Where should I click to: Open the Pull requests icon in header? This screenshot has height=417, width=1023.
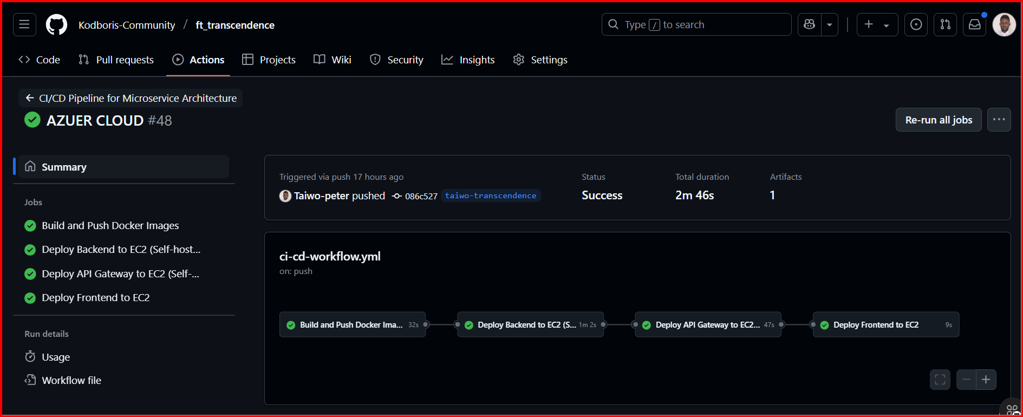pyautogui.click(x=945, y=24)
